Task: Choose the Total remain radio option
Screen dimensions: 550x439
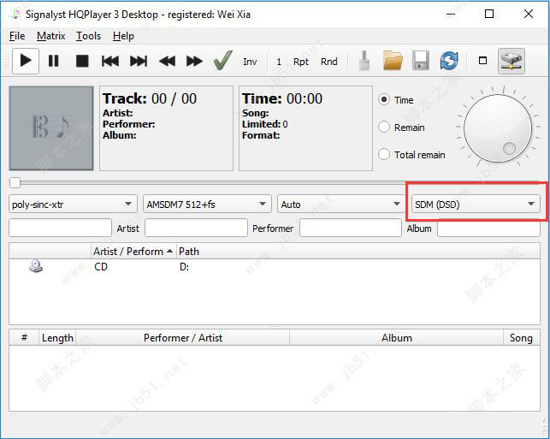Action: coord(385,155)
